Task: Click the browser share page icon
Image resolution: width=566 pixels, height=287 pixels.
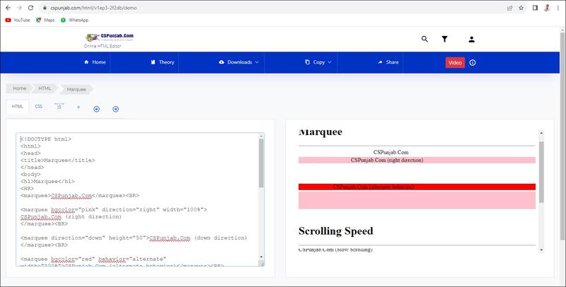Action: point(509,8)
